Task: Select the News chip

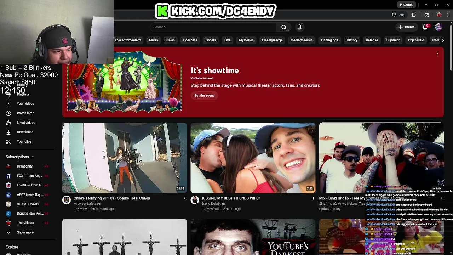Action: 171,40
